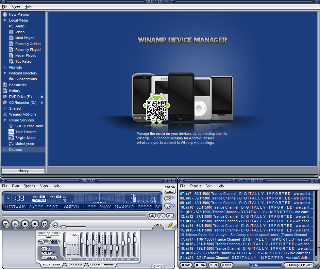Screen dimensions: 320x269
Task: Select SHOUTcast Radio in the sidebar
Action: [29, 126]
